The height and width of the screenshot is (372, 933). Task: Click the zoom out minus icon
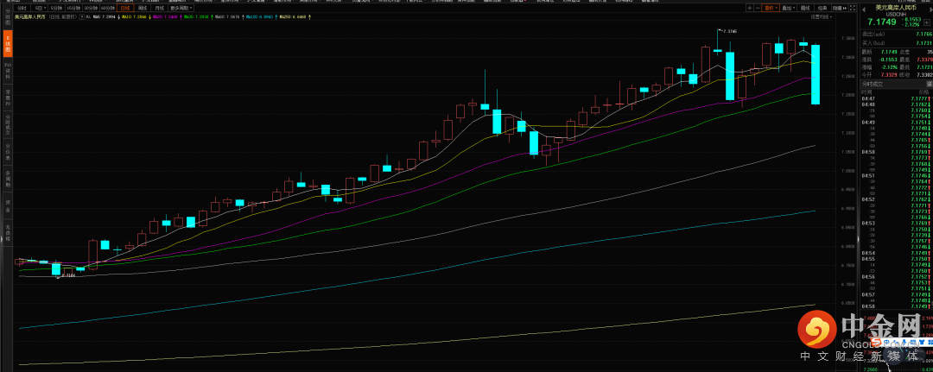tap(758, 8)
